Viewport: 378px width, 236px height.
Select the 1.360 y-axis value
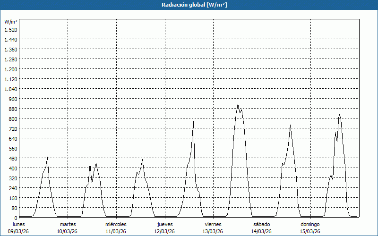[11, 50]
